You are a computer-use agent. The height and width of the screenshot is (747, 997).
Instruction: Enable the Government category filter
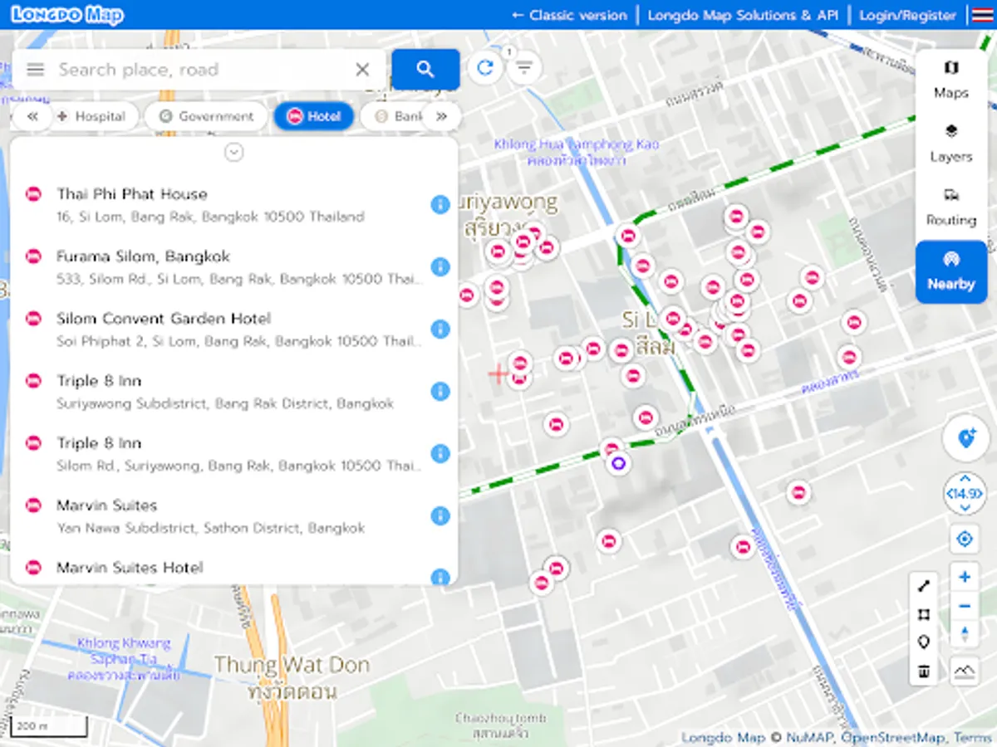204,116
